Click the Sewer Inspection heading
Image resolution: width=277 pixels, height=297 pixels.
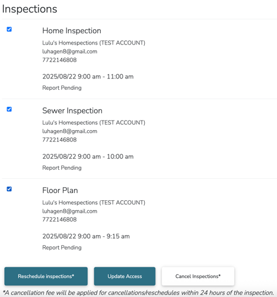(72, 110)
